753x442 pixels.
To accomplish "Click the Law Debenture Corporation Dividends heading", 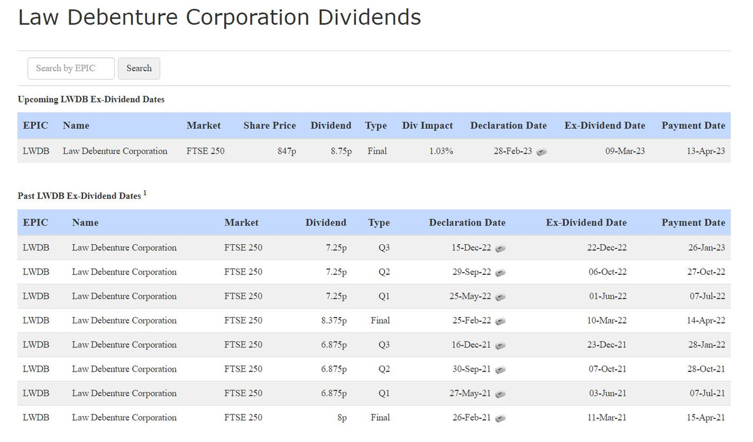I will (x=219, y=18).
